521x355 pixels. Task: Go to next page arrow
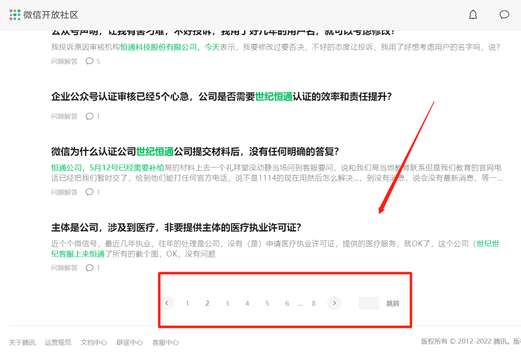point(334,303)
